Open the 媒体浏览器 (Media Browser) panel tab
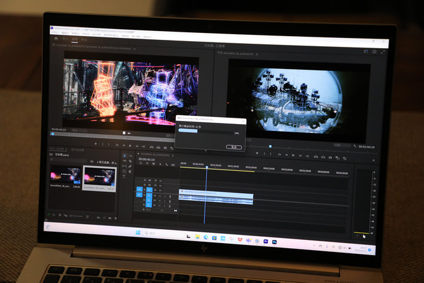Viewport: 424px width, 283px height. coord(77,149)
